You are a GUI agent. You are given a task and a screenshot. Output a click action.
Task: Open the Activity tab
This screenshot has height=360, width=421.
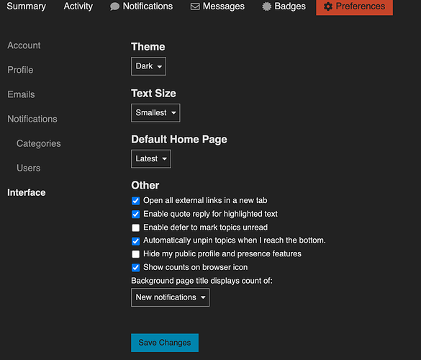(78, 6)
